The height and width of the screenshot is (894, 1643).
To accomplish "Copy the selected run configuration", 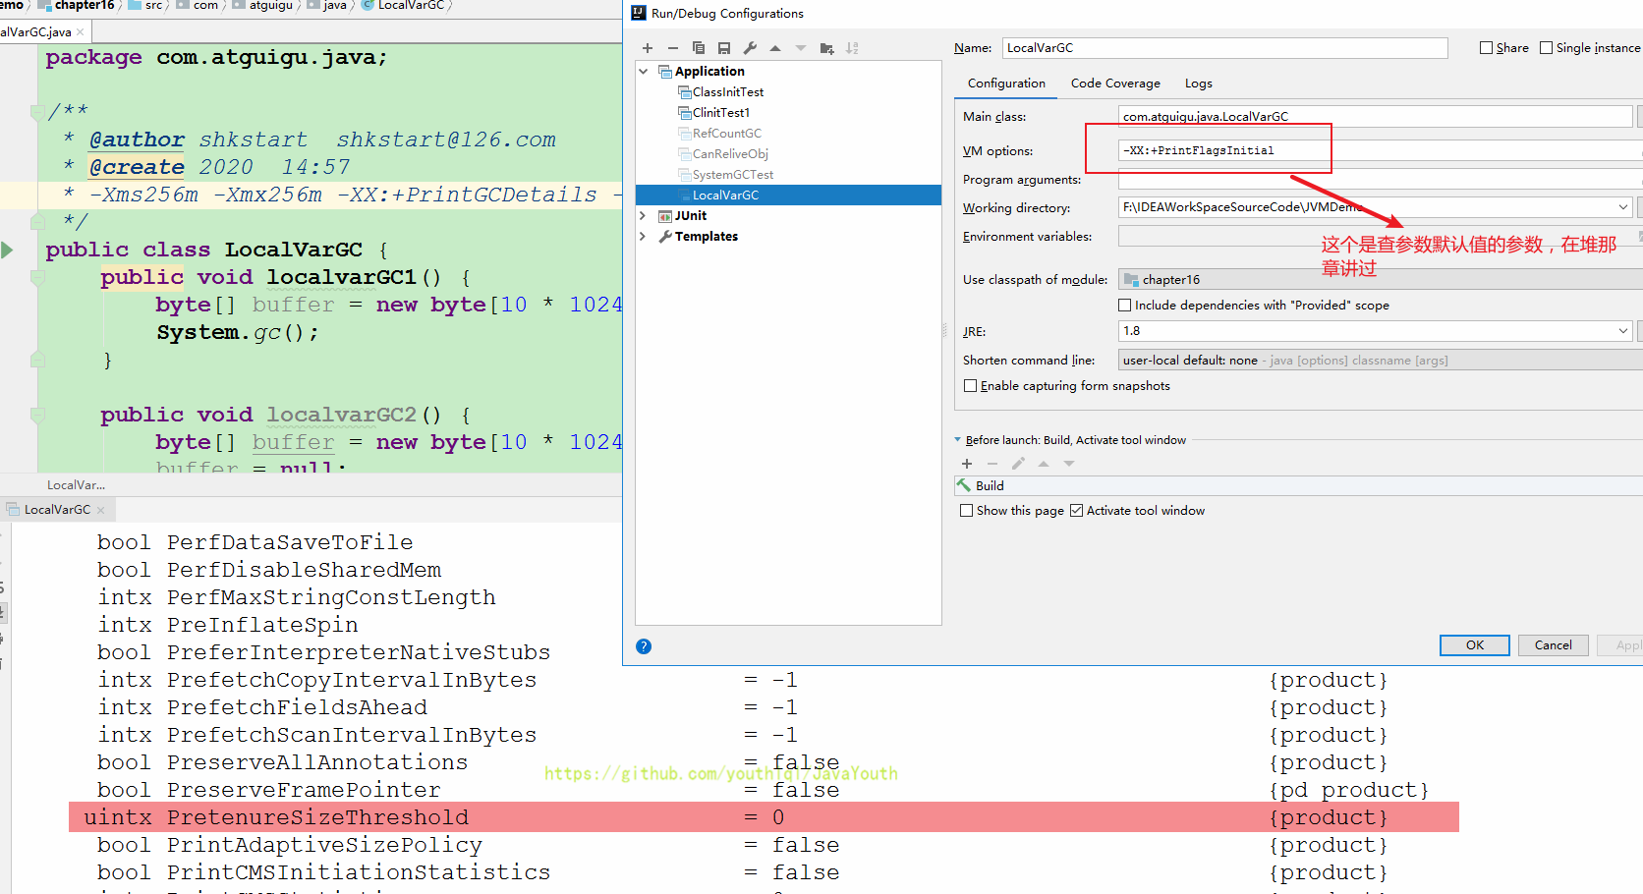I will coord(699,48).
